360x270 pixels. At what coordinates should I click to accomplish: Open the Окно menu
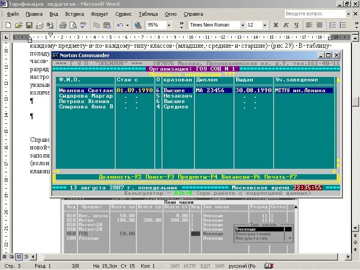[x=171, y=14]
